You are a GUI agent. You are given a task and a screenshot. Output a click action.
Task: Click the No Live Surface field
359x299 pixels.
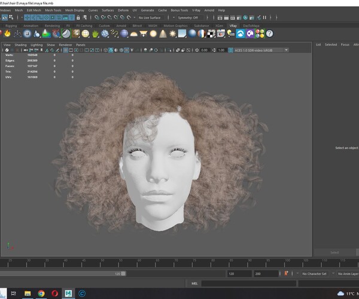tap(150, 17)
